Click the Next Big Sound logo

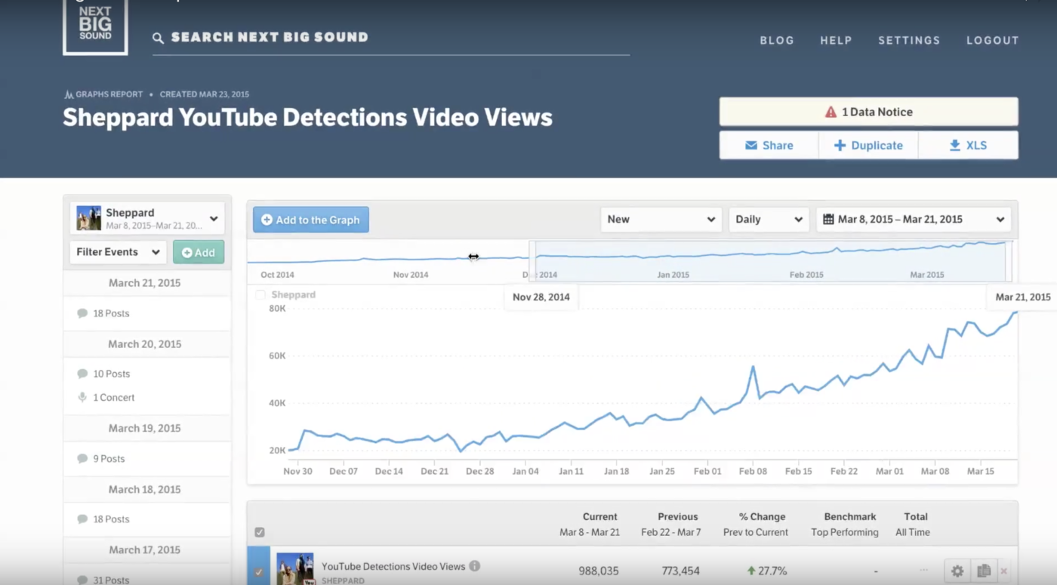95,26
